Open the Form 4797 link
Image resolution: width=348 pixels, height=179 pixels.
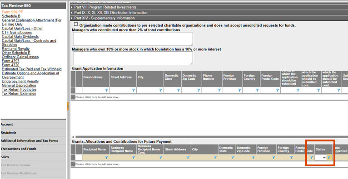click(10, 61)
